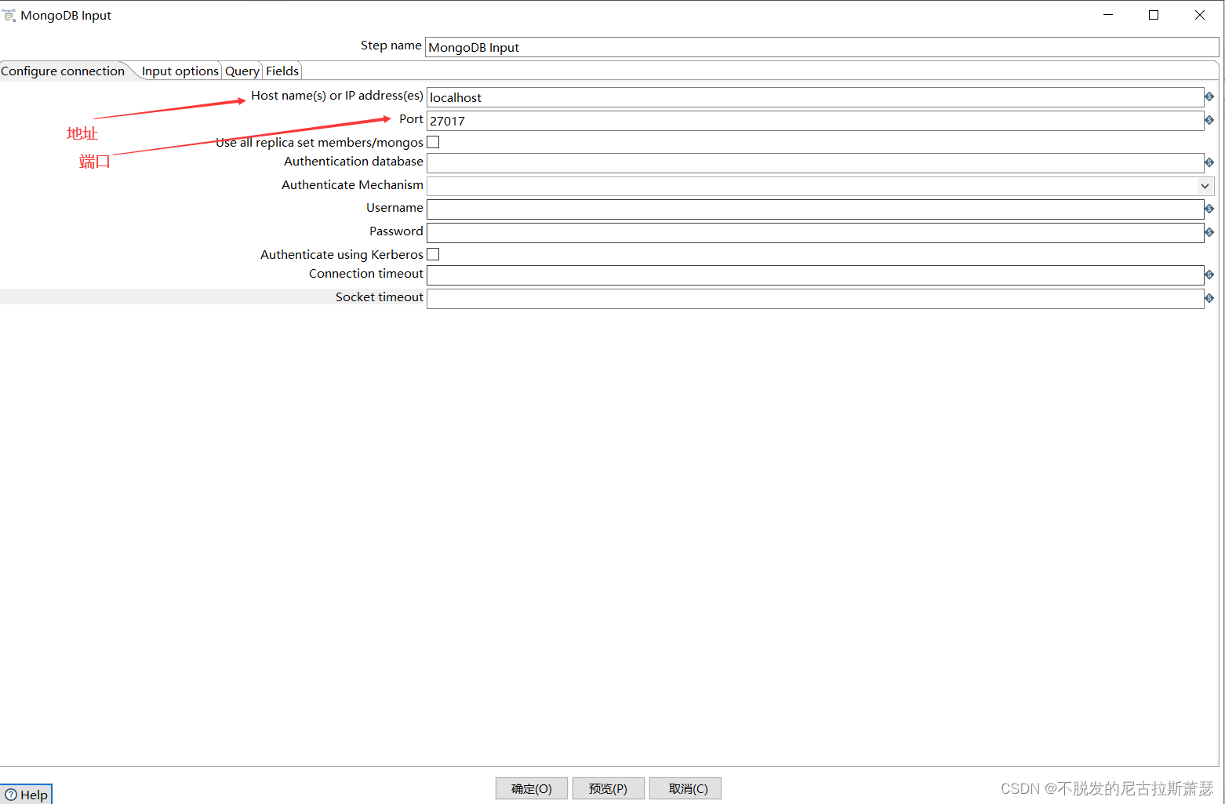Minimize the MongoDB Input dialog window
The width and height of the screenshot is (1225, 804).
pyautogui.click(x=1108, y=15)
